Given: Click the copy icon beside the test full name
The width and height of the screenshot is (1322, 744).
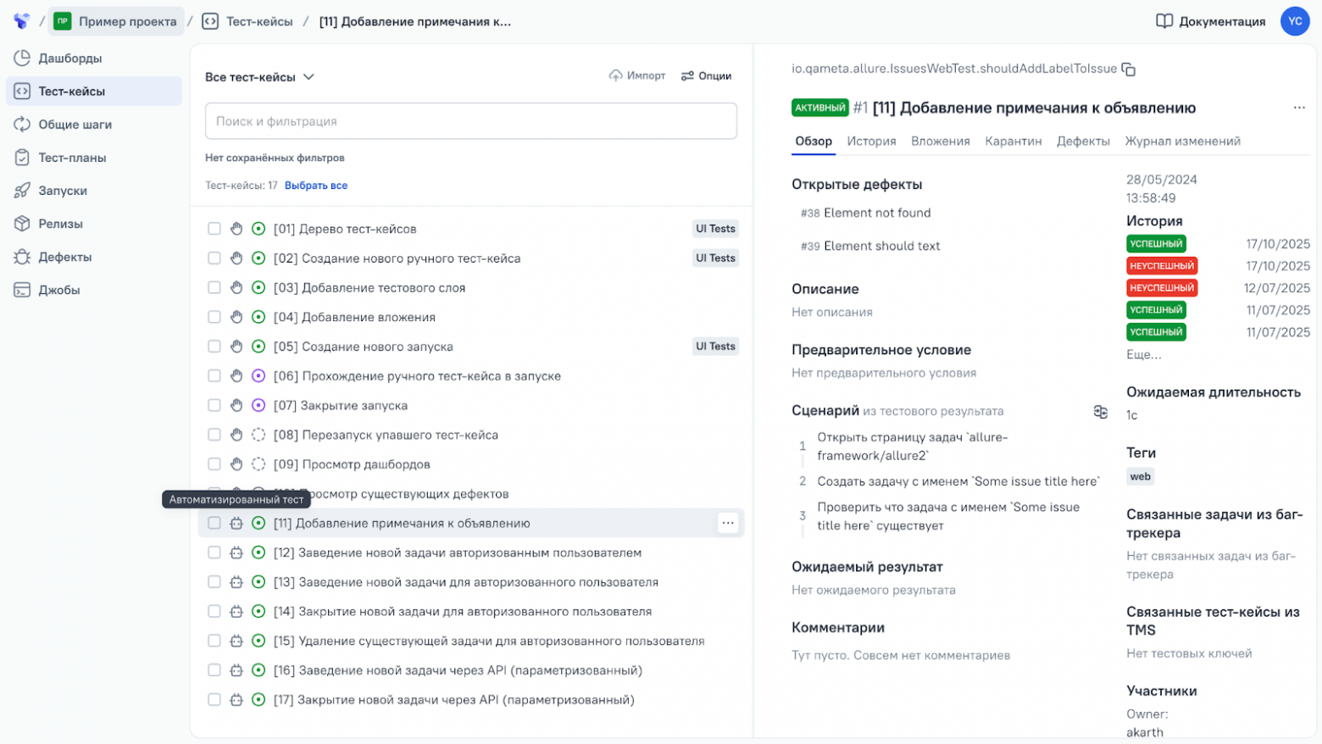Looking at the screenshot, I should pyautogui.click(x=1128, y=69).
